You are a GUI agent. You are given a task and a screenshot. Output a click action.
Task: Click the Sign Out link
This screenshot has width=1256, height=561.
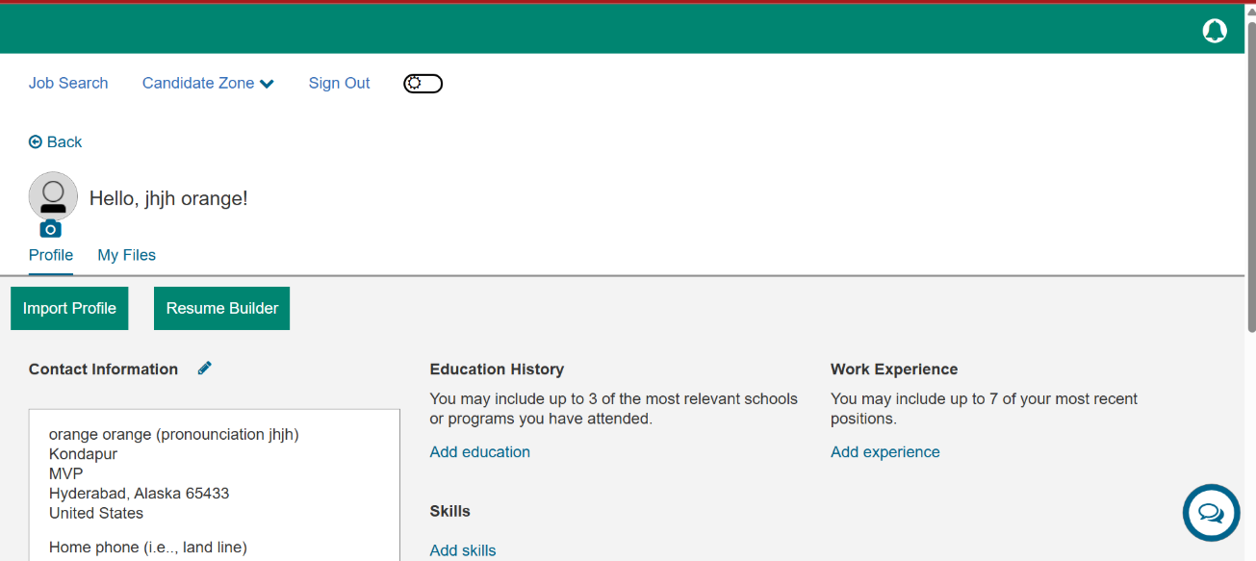(339, 84)
